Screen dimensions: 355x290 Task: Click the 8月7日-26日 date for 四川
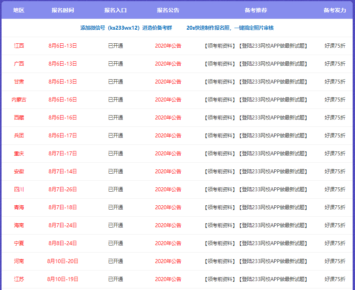(62, 189)
